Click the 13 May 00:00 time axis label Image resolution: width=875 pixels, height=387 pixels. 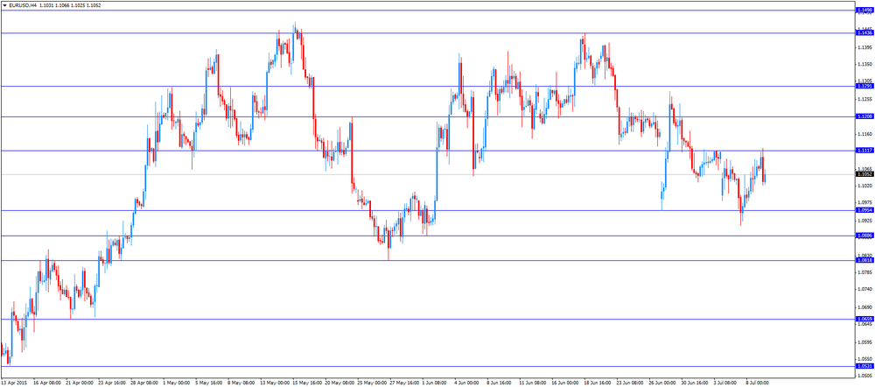pyautogui.click(x=273, y=383)
